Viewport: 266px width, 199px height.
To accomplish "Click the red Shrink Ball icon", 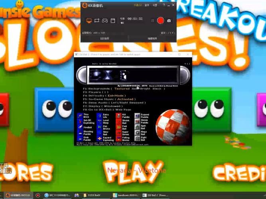I will click(119, 122).
